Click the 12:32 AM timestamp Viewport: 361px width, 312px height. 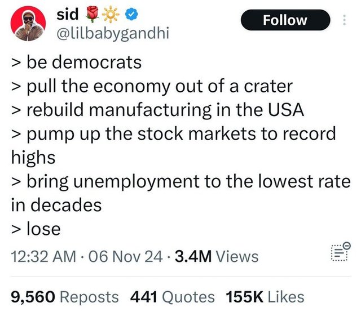(43, 257)
